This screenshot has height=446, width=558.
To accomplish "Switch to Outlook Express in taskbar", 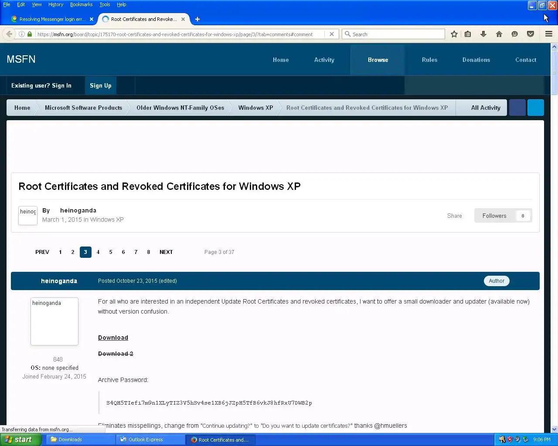I will tap(151, 439).
